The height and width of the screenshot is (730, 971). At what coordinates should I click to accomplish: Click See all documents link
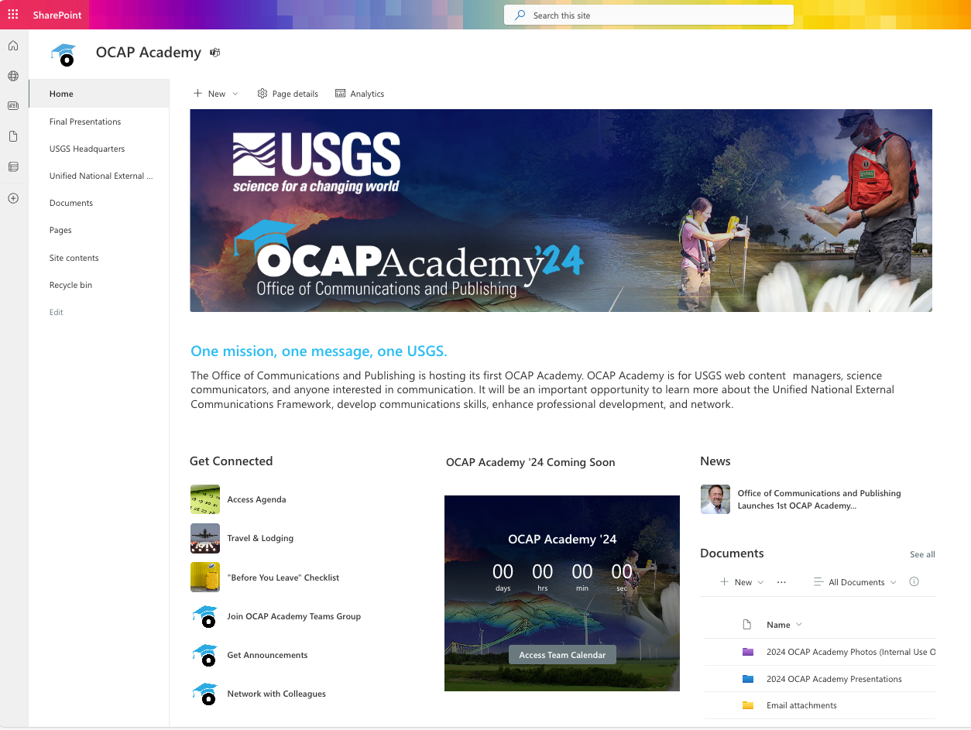[922, 554]
